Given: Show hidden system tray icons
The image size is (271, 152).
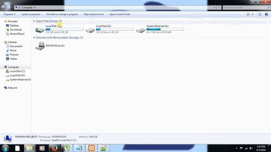Looking at the screenshot, I should [236, 148].
